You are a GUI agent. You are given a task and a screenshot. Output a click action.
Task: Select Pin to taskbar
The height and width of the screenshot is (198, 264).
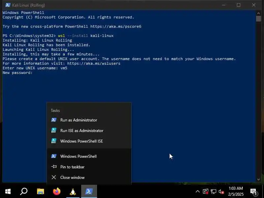click(89, 167)
